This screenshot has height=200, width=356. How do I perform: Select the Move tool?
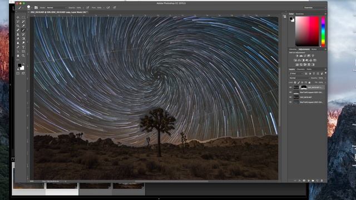pos(18,17)
